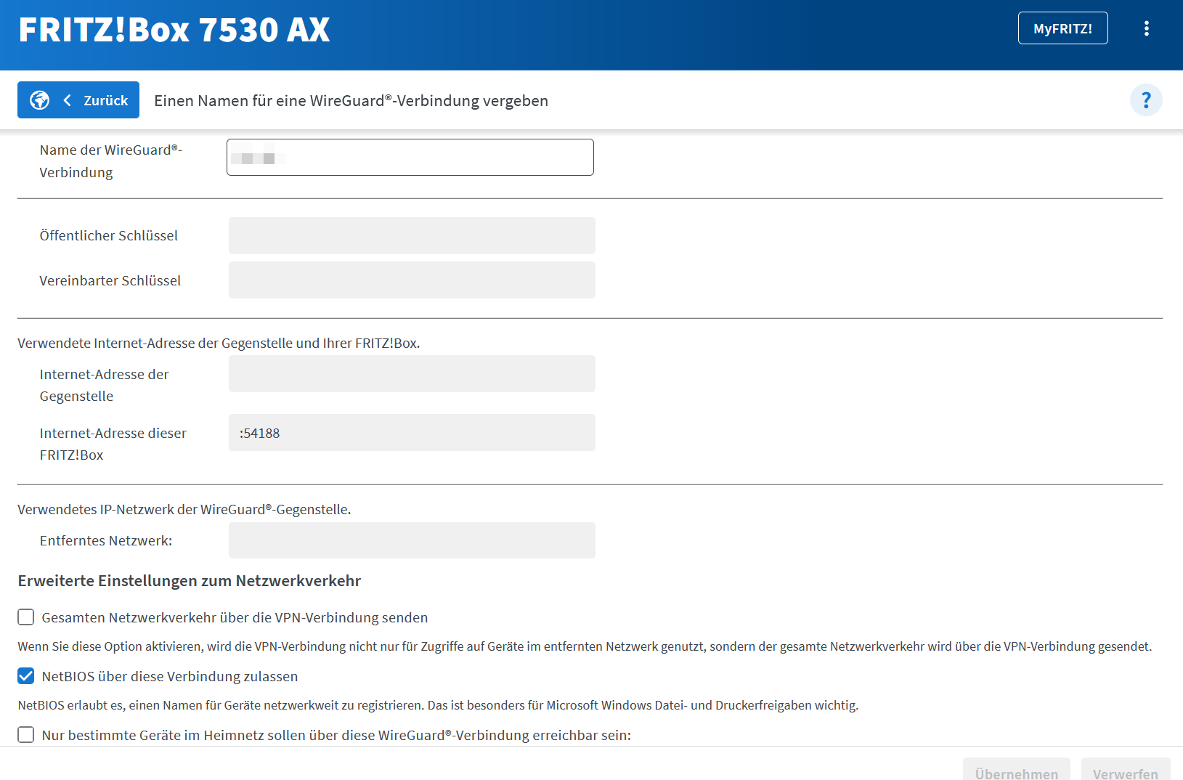Image resolution: width=1183 pixels, height=780 pixels.
Task: Click label Gesamten Netzwerkverkehr über die VPN-Verbindung senden
Action: tap(235, 617)
